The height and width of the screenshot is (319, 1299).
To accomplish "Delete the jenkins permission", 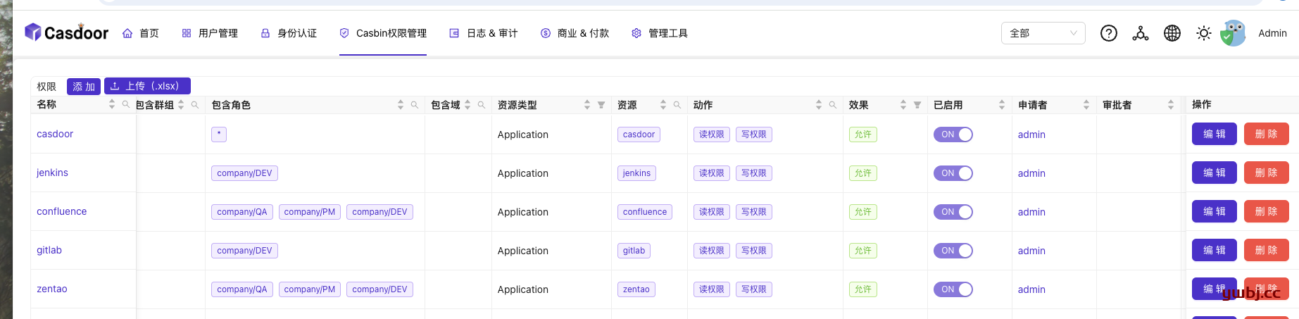I will click(x=1266, y=173).
